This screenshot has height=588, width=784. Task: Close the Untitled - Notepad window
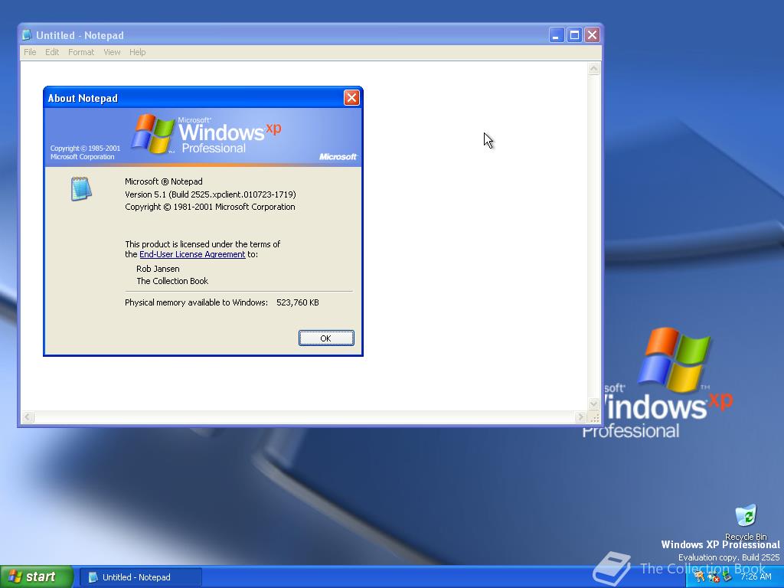point(592,35)
